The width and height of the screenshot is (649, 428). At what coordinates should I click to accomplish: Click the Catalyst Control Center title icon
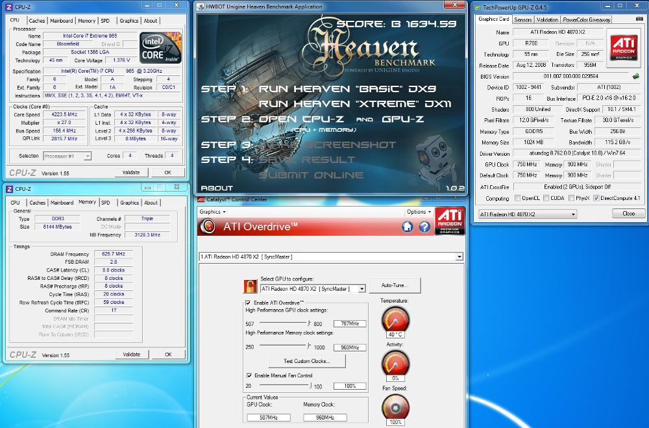201,199
